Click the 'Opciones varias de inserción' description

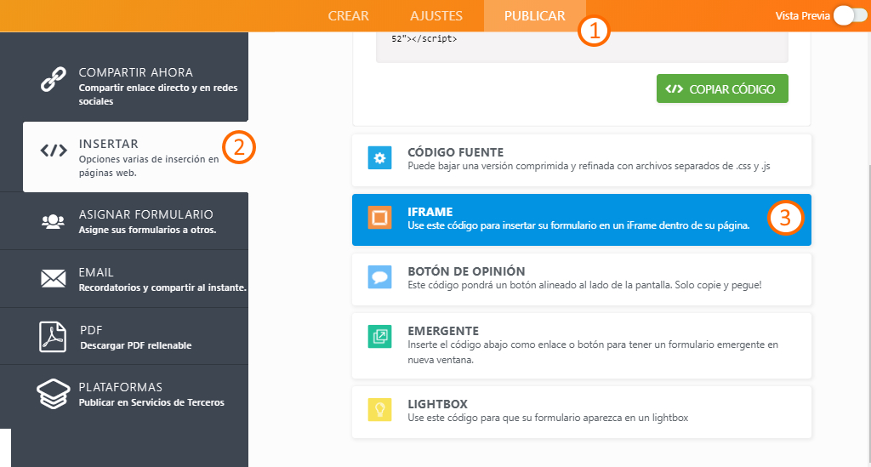pos(149,166)
